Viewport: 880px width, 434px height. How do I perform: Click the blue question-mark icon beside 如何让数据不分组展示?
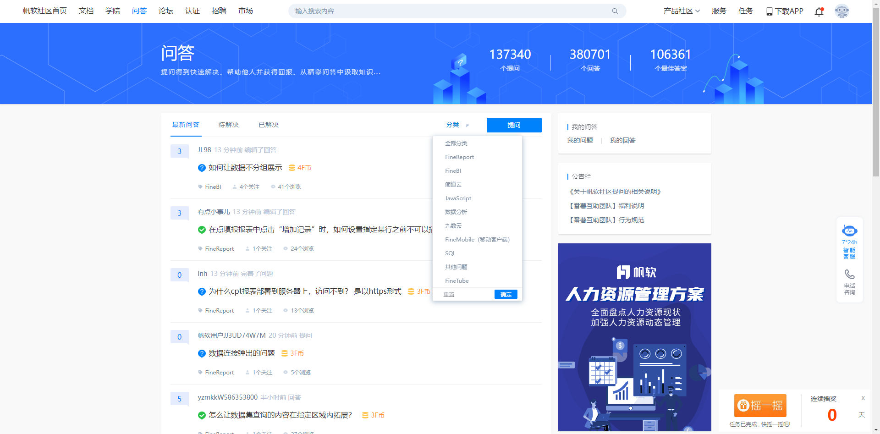point(202,168)
